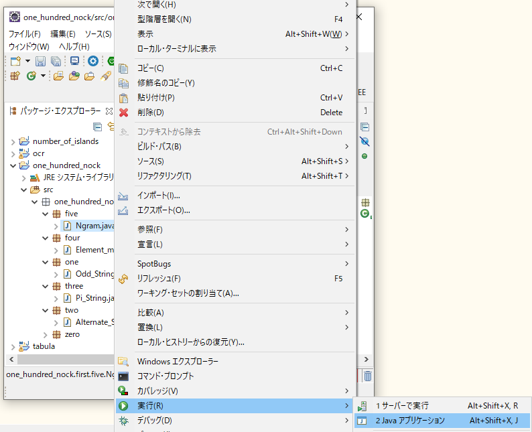Choose 型階層を開く(N) from context menu
The width and height of the screenshot is (532, 432).
236,19
